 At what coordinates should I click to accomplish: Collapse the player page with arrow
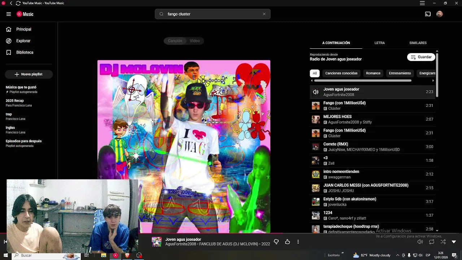click(454, 242)
